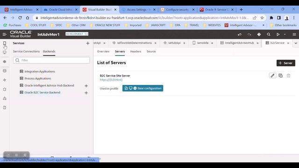Select Oracle B2C Service Backend

43,92
